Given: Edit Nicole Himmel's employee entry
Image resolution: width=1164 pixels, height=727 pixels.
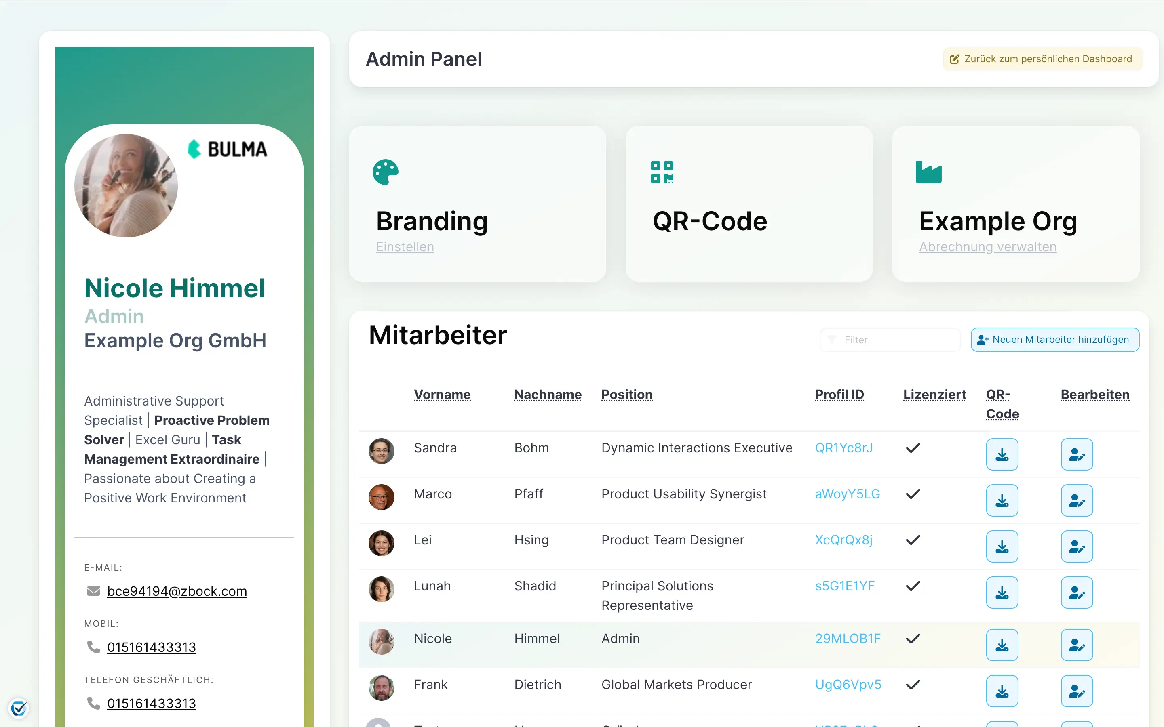Looking at the screenshot, I should pyautogui.click(x=1077, y=645).
